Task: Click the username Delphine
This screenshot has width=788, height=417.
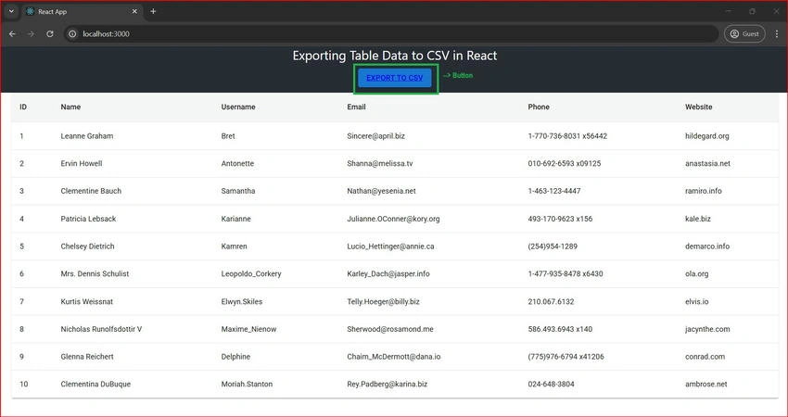Action: coord(235,357)
